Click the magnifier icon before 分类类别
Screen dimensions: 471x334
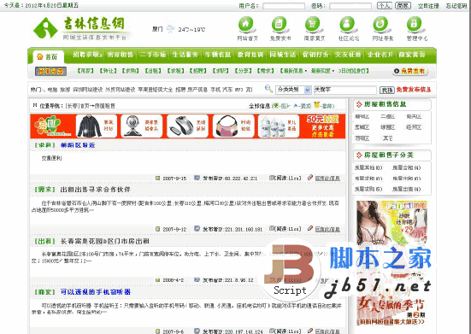click(x=268, y=89)
